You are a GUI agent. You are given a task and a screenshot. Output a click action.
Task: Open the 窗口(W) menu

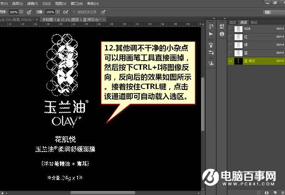tap(76, 4)
